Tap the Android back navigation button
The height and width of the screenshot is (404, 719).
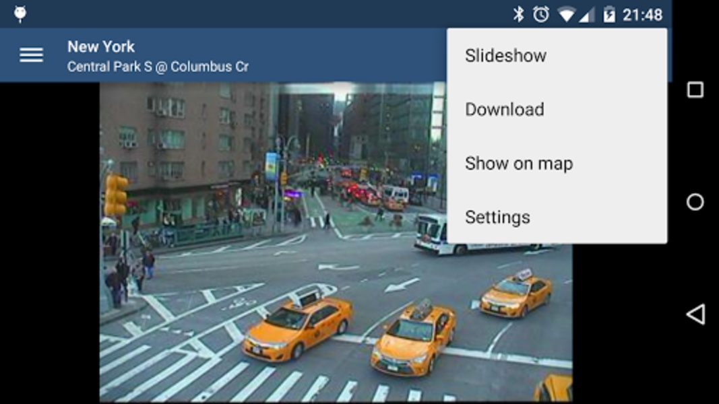(x=695, y=314)
